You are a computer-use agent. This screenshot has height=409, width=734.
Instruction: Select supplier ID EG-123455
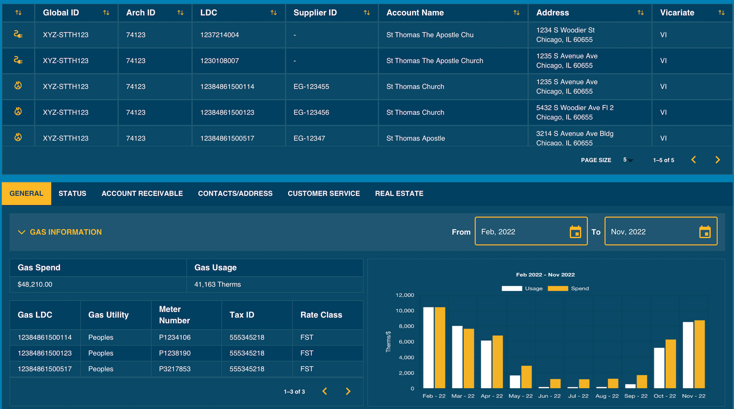point(311,86)
